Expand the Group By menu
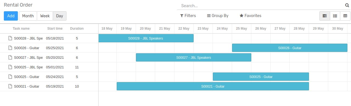Image resolution: width=351 pixels, height=106 pixels. [x=218, y=16]
